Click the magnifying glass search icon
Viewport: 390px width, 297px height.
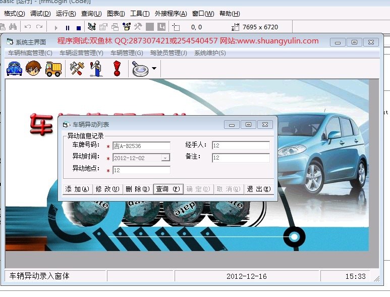click(x=140, y=69)
